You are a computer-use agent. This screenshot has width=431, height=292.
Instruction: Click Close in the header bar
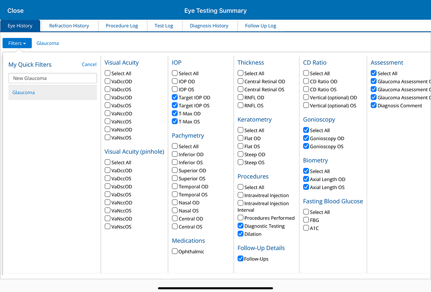tap(15, 11)
